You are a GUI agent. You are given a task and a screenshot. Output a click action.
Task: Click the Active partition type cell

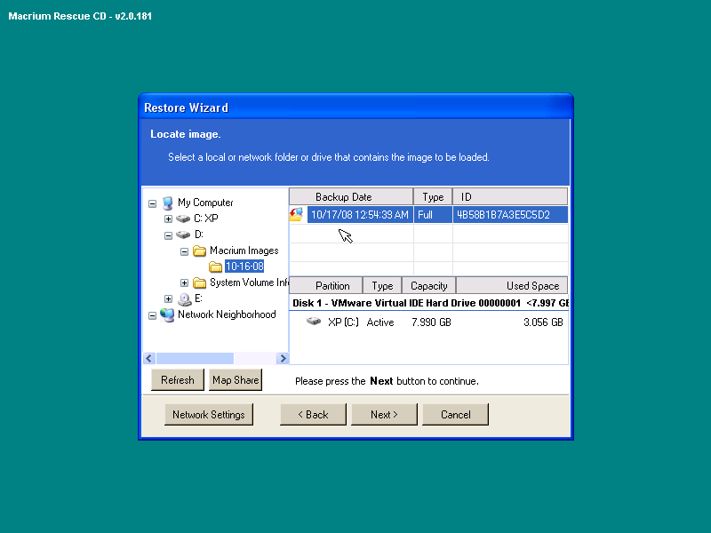click(x=380, y=322)
